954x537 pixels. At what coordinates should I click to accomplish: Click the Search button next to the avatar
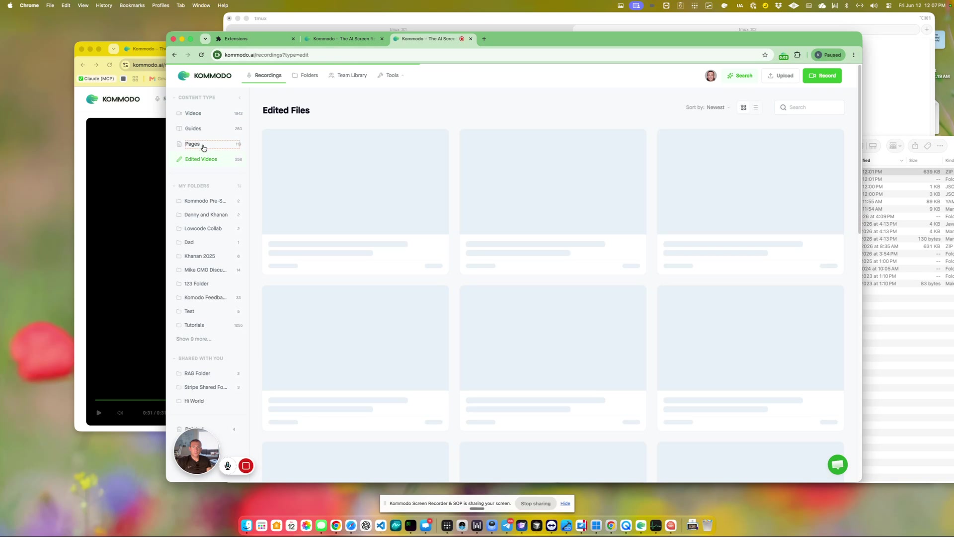coord(740,76)
